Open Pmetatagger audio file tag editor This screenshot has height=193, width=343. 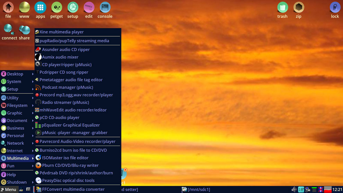(78, 80)
